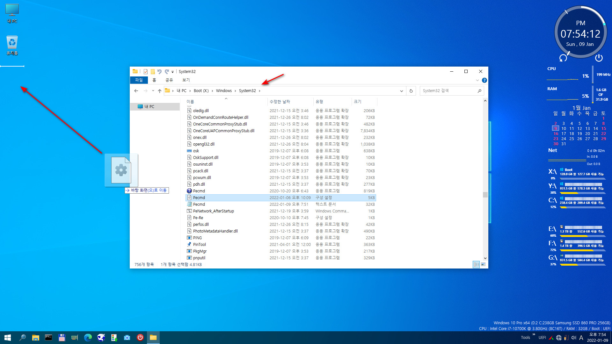Sort by the 크기 column header
This screenshot has height=344, width=612.
[364, 102]
